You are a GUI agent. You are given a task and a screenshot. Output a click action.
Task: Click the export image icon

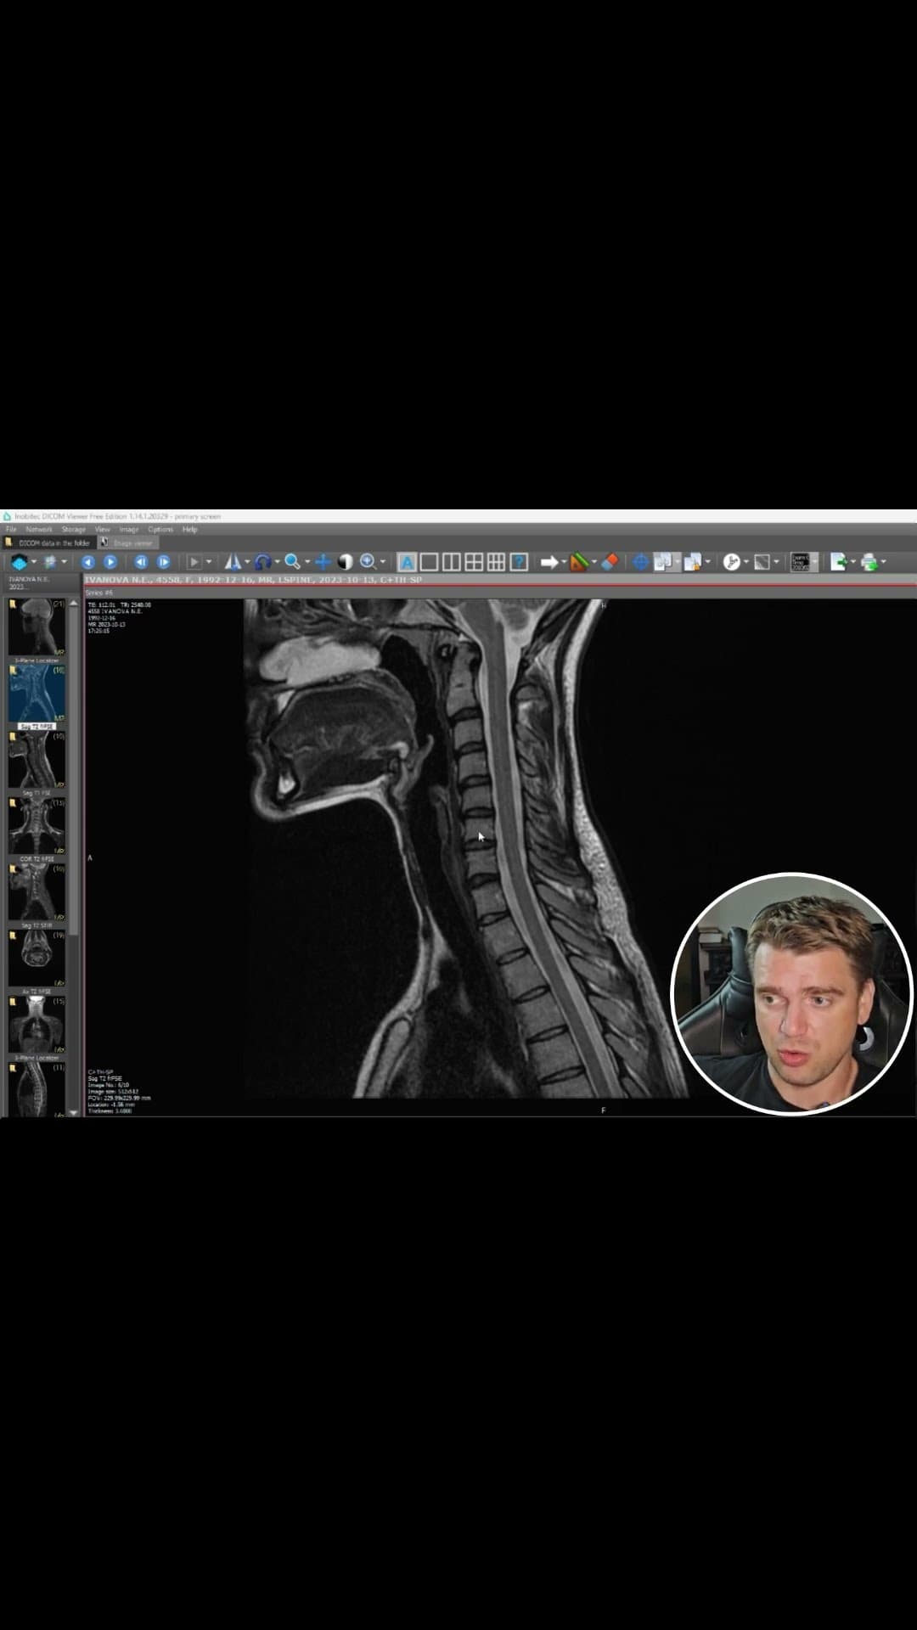point(839,562)
